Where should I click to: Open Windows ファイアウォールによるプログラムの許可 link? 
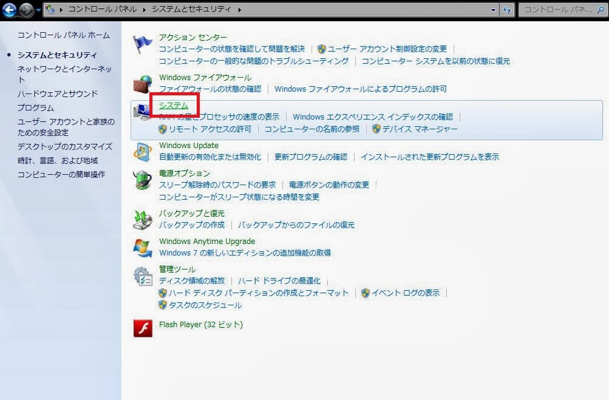pos(361,89)
